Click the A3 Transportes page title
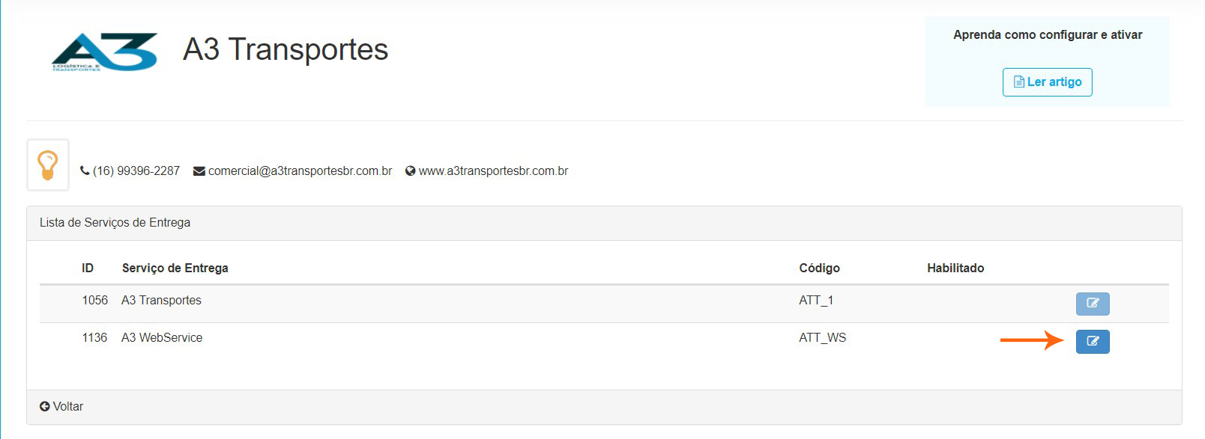This screenshot has width=1205, height=439. [x=286, y=49]
